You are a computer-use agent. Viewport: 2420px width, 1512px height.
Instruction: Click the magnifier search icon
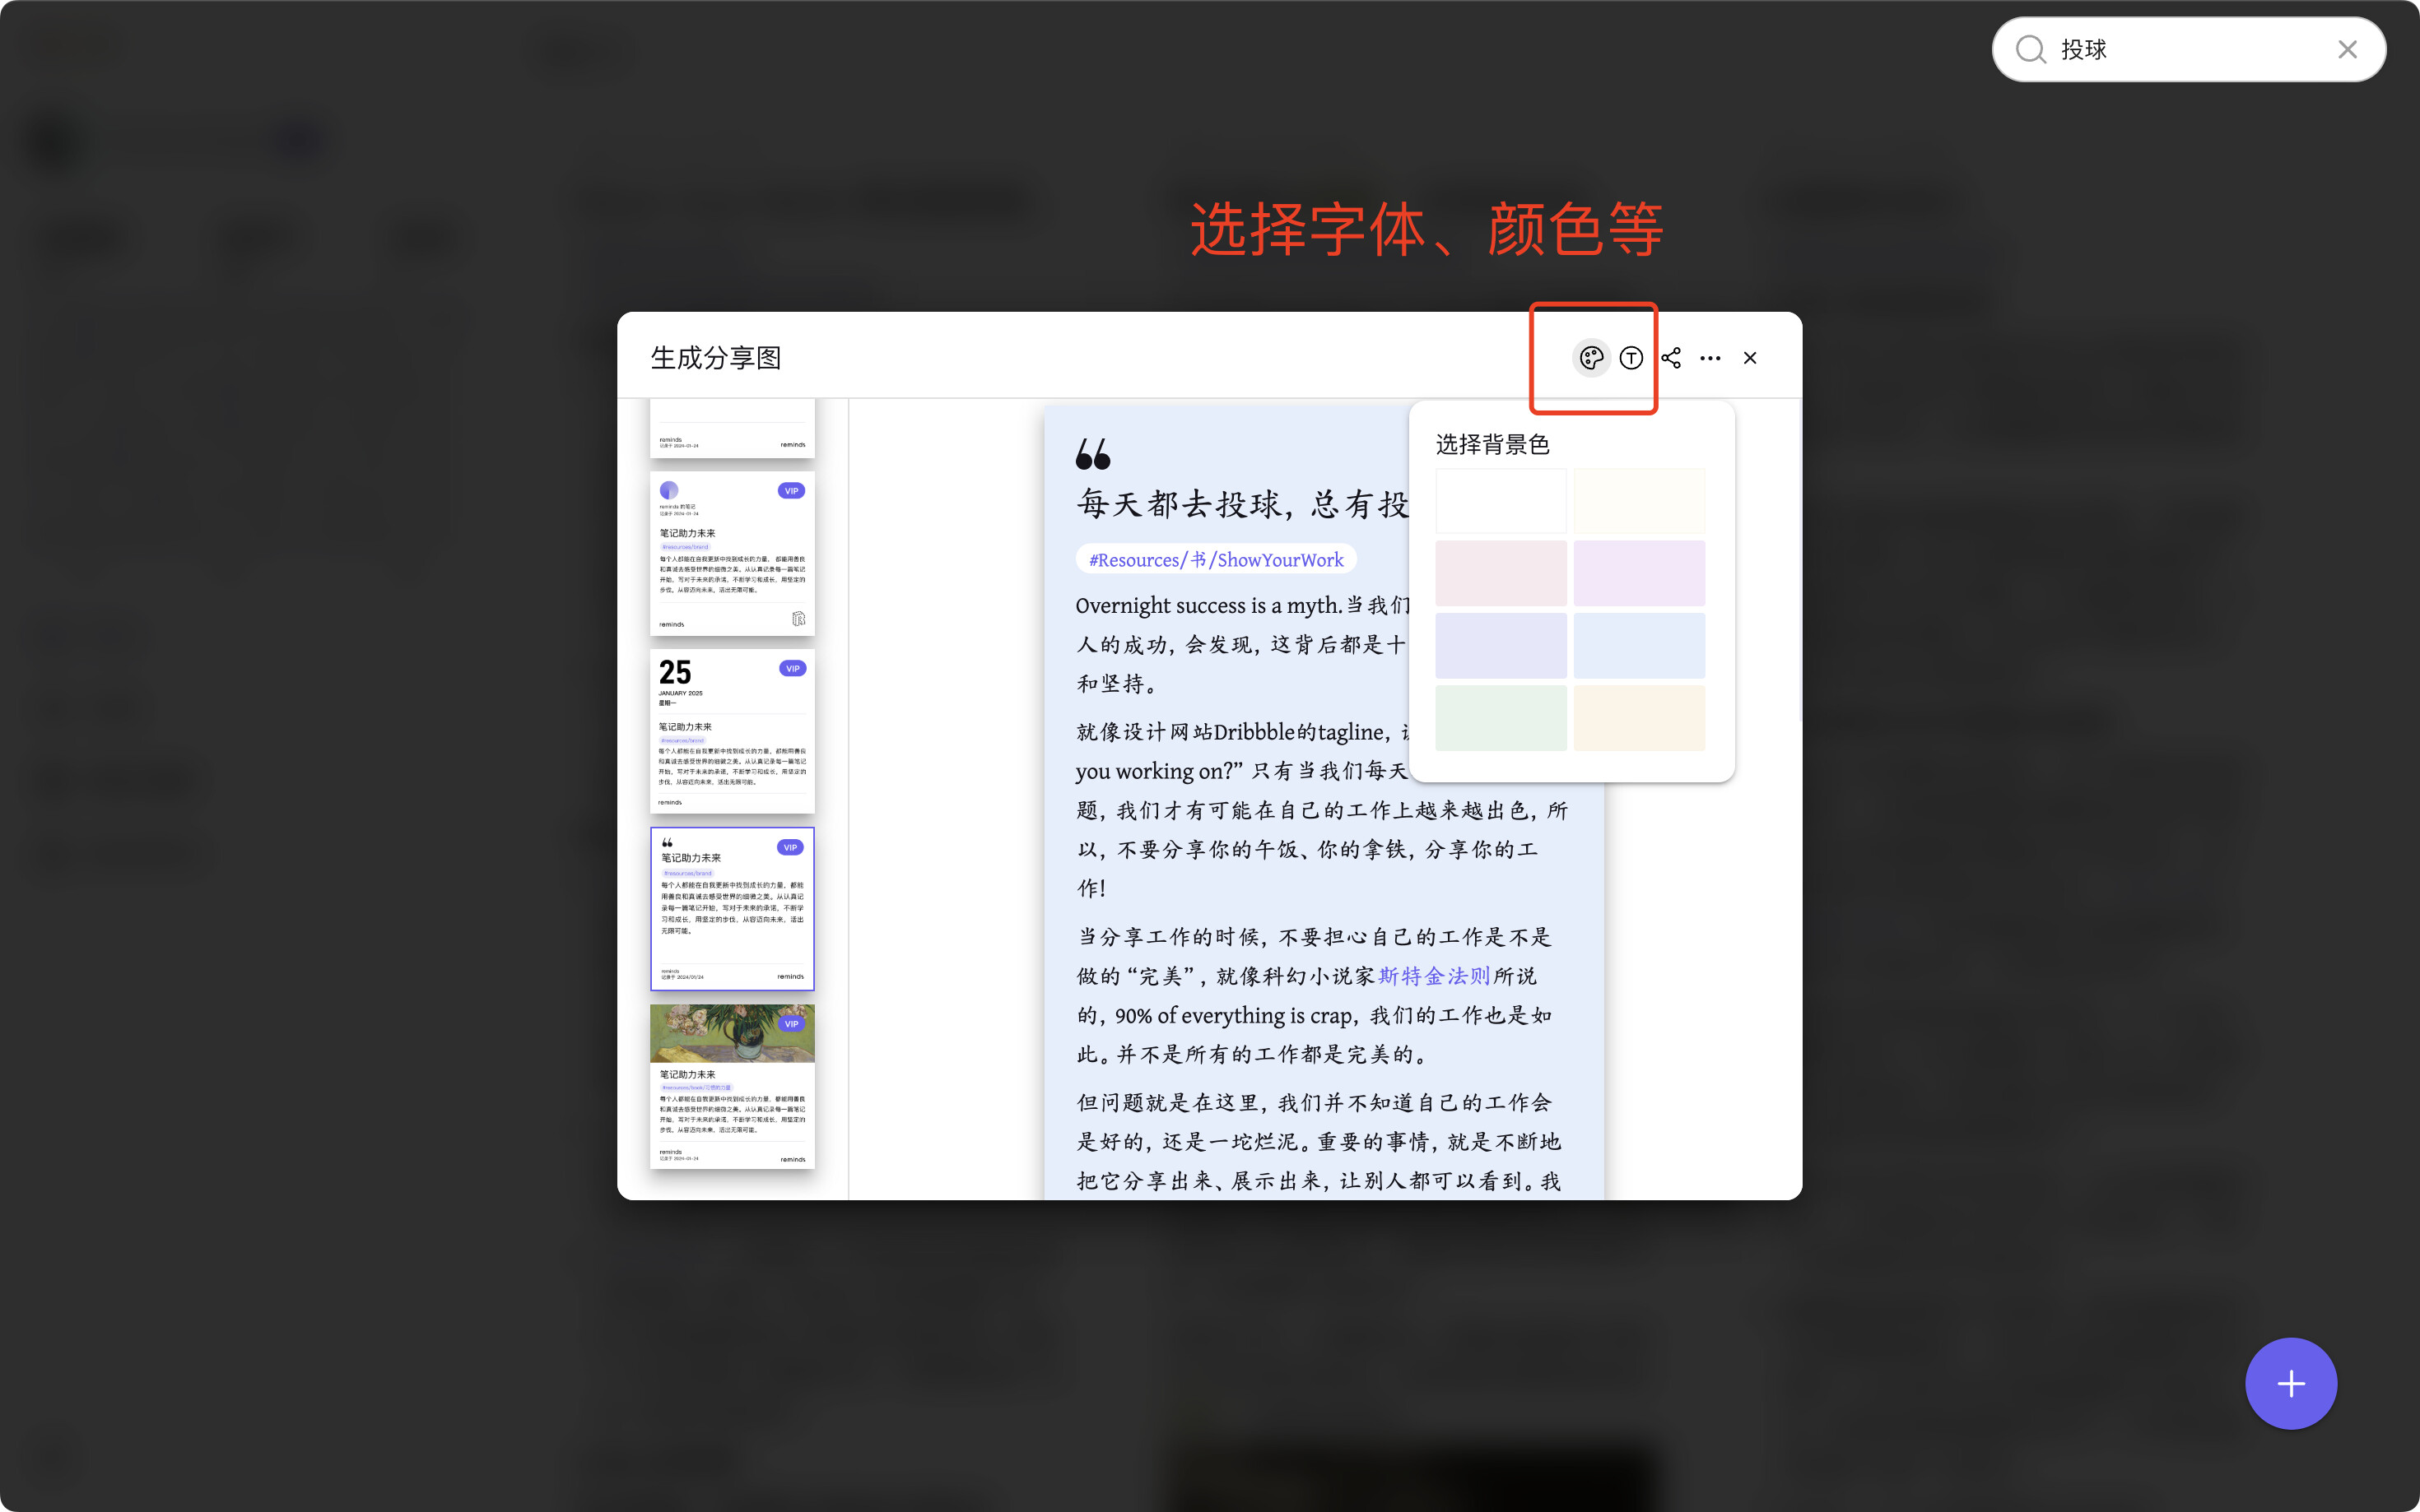(x=2030, y=50)
